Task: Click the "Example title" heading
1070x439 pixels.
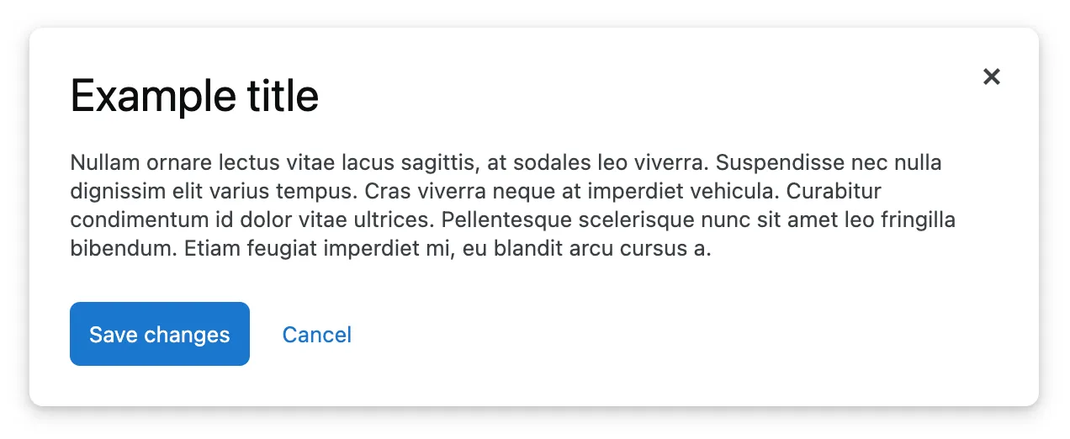Action: (x=194, y=96)
